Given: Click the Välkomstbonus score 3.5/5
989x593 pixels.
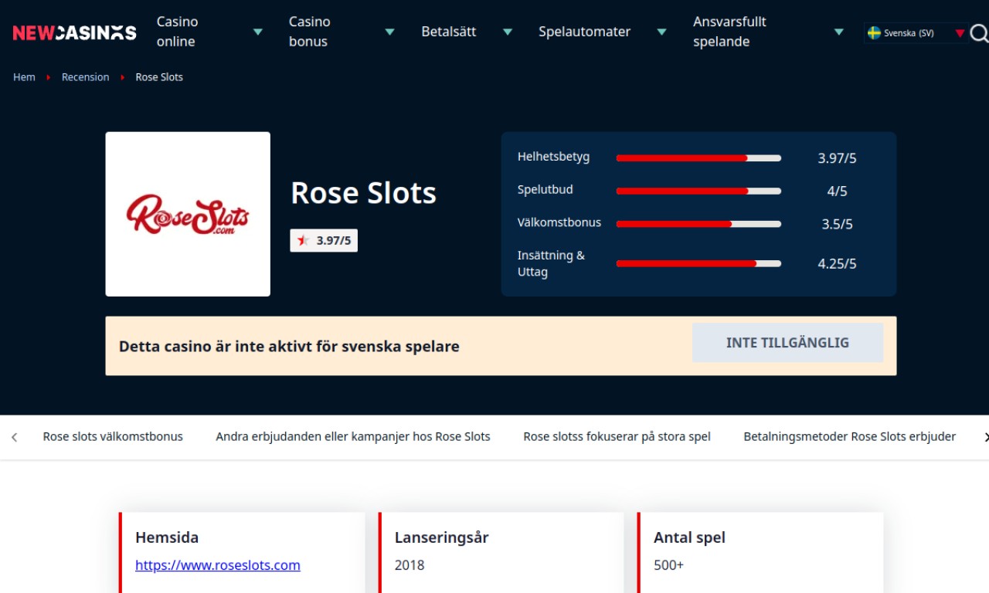Looking at the screenshot, I should point(837,225).
